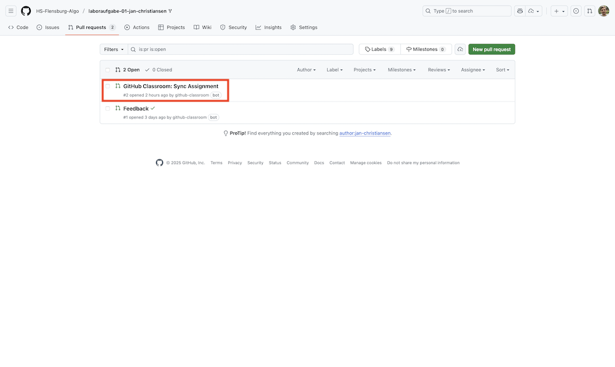Open the GitHub Classroom: Sync Assignment pull request

coord(170,86)
